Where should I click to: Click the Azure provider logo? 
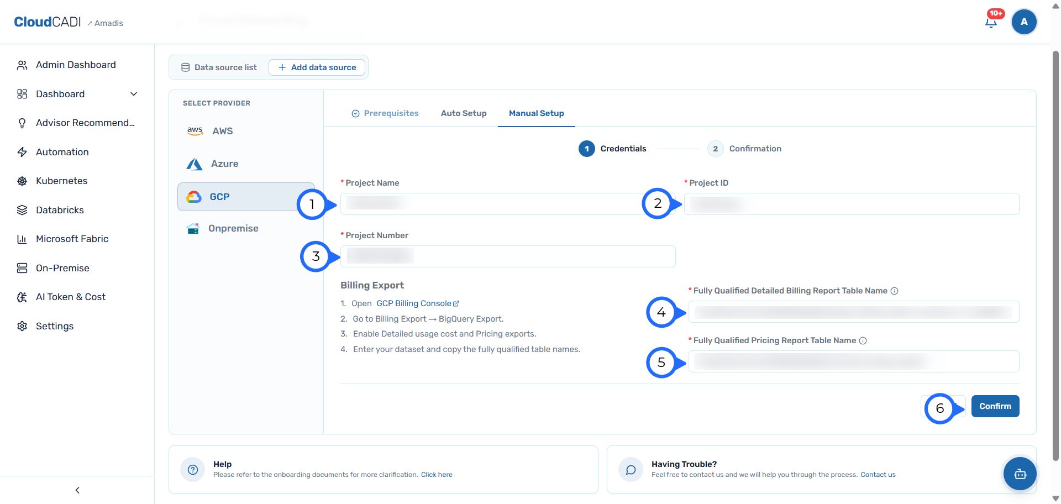click(195, 164)
